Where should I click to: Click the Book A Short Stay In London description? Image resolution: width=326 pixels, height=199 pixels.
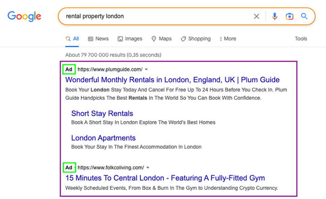(143, 123)
